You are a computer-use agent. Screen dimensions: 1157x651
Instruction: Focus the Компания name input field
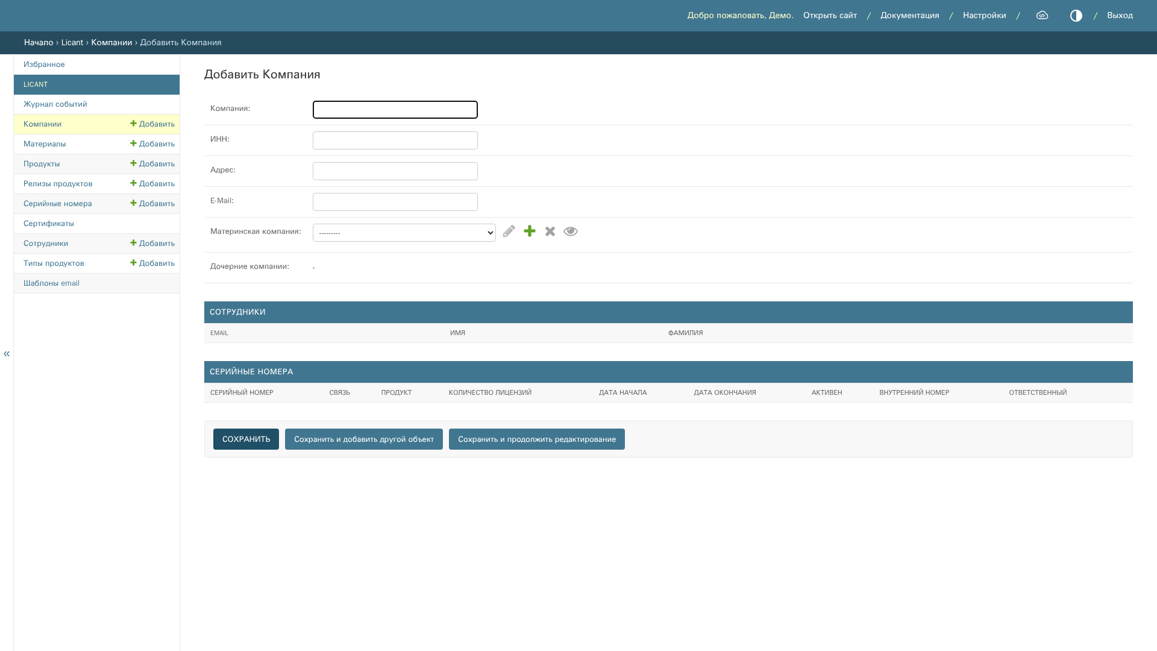[395, 110]
